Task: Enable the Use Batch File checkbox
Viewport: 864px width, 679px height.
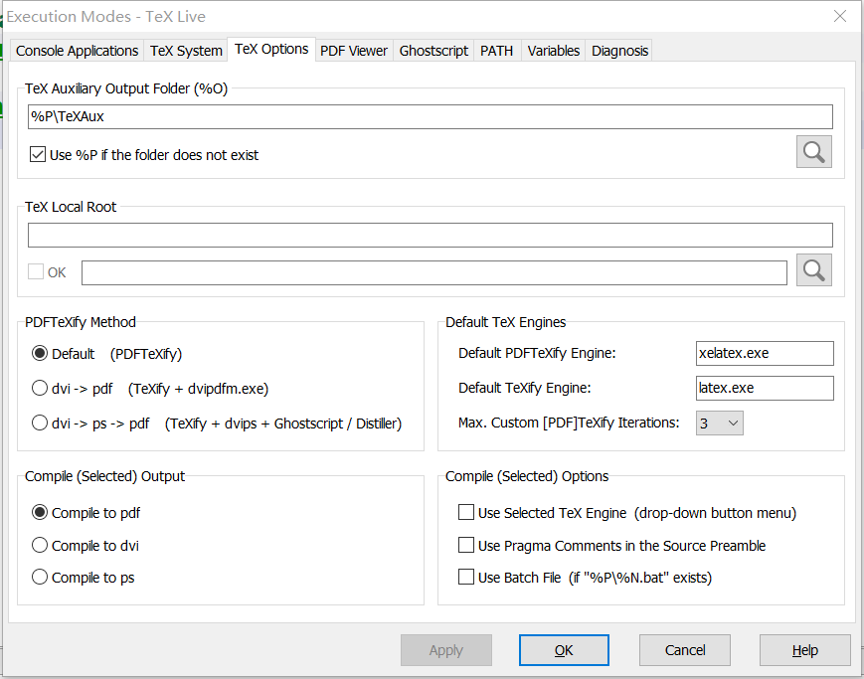Action: [x=465, y=577]
